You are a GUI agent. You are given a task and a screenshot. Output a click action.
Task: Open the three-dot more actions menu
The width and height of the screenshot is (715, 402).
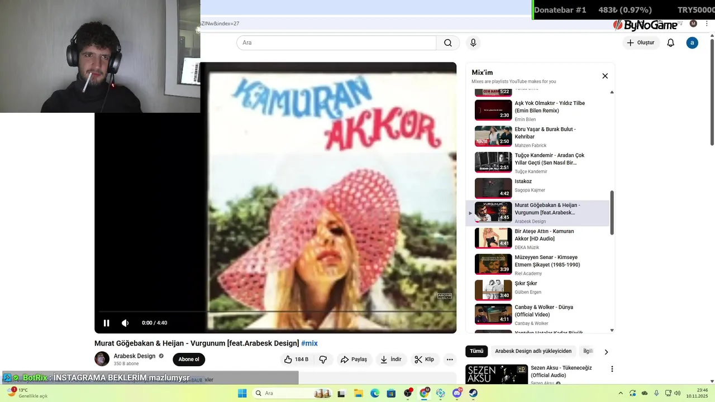[x=450, y=360]
